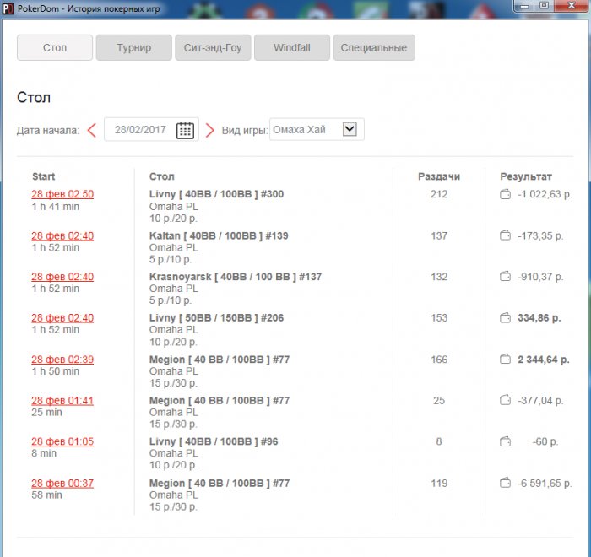The width and height of the screenshot is (591, 557).
Task: Open session link 28 фев 01:41
Action: pos(62,401)
